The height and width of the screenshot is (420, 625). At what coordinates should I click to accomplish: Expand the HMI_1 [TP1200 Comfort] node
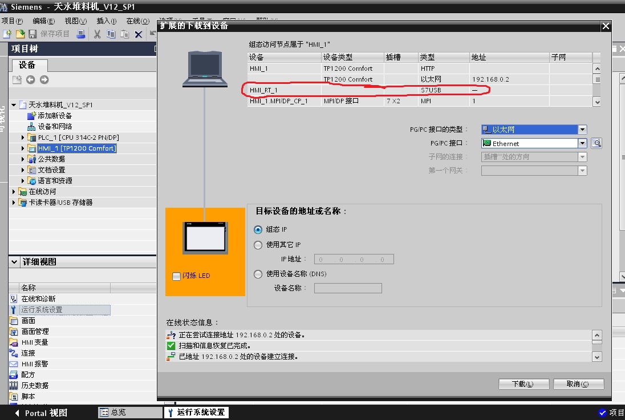[23, 148]
